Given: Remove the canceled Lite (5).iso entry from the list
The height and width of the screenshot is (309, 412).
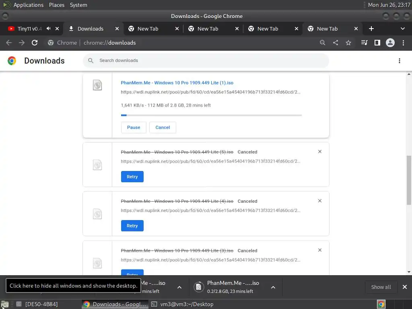Looking at the screenshot, I should 320,152.
